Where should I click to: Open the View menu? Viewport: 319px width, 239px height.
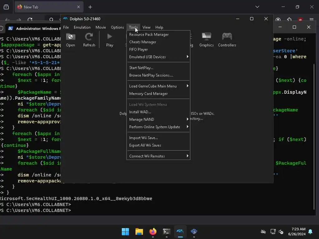[x=146, y=27]
